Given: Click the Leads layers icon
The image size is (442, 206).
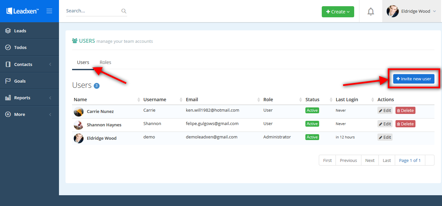Looking at the screenshot, I should [x=8, y=31].
